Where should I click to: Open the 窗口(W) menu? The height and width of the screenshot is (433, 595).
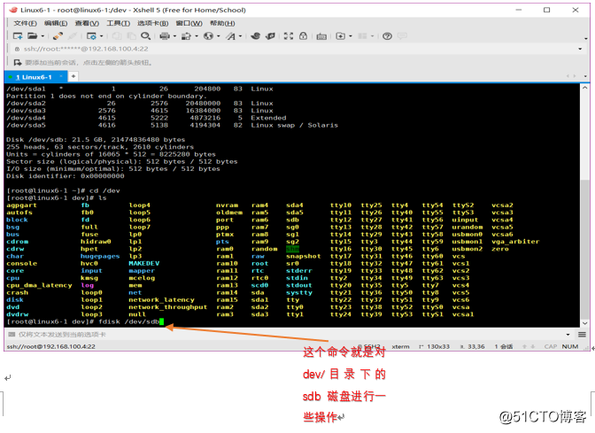pos(189,23)
